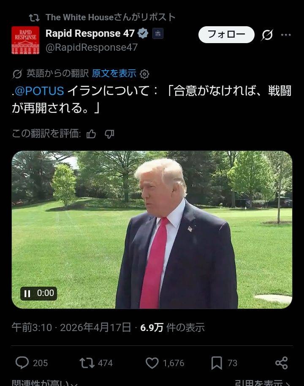The width and height of the screenshot is (304, 386).
Task: Repost this tweet via retweet icon
Action: 87,363
